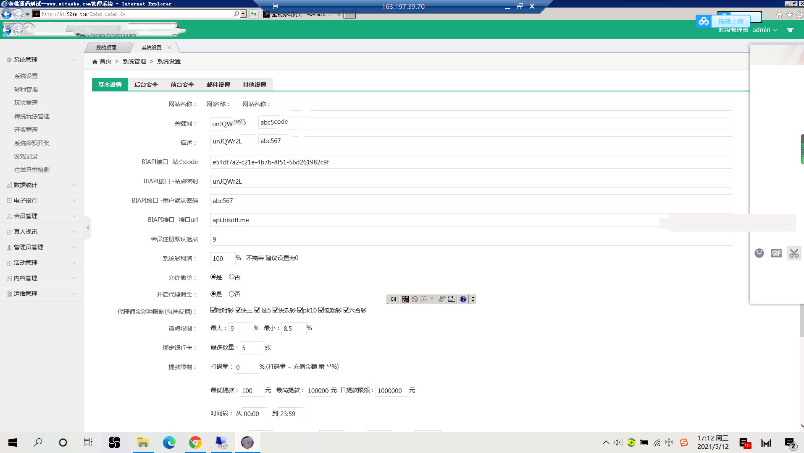Click the IME help question icon
This screenshot has width=804, height=453.
[463, 299]
